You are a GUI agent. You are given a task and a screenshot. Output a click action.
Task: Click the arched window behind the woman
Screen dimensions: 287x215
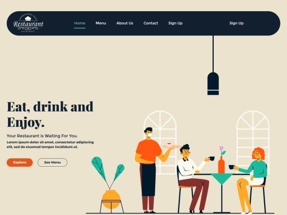253,142
